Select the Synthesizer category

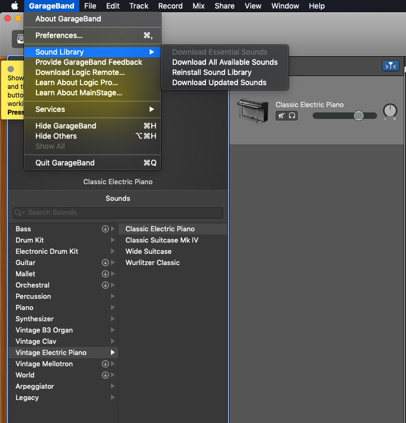coord(63,319)
